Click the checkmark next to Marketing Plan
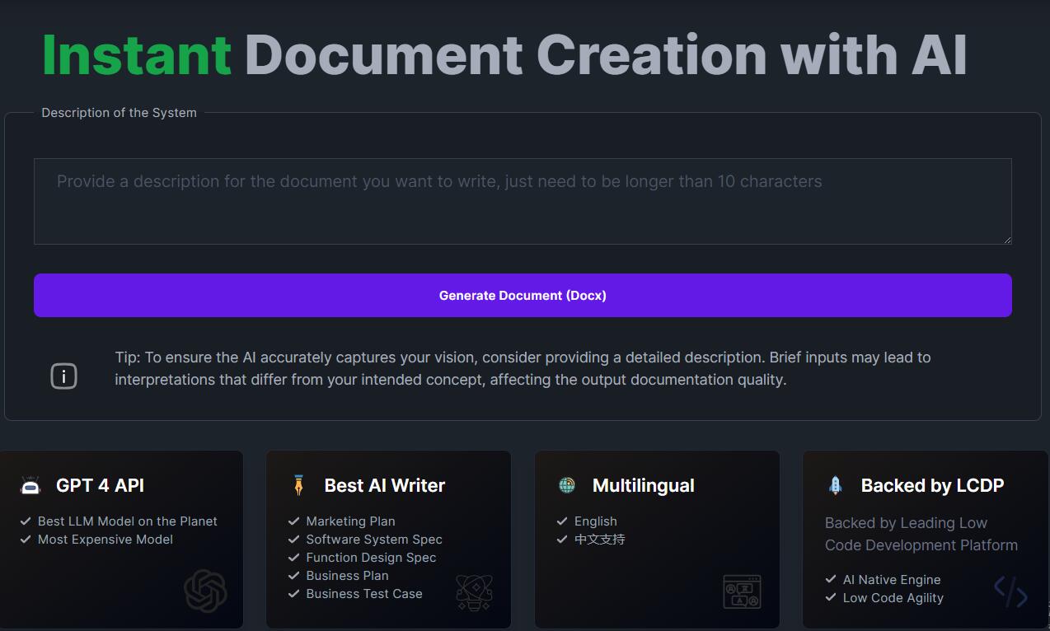 click(x=293, y=521)
